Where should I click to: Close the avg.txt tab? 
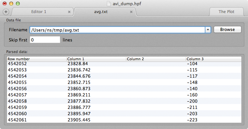coord(131,12)
